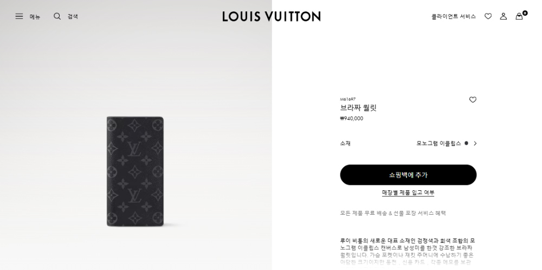Expand the product description text
The height and width of the screenshot is (270, 542).
408,252
